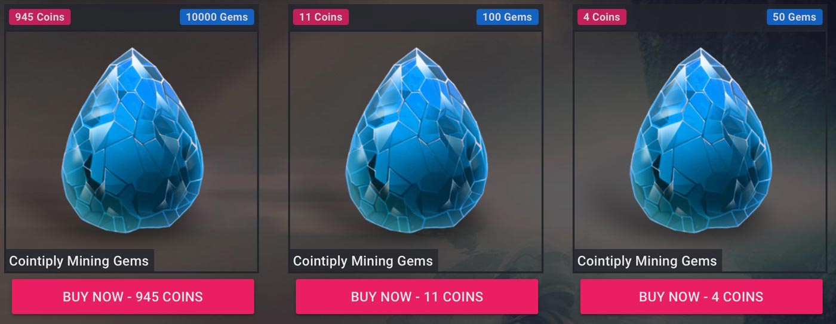Click the blue 10000 Gems badge
This screenshot has width=836, height=324.
pyautogui.click(x=217, y=17)
